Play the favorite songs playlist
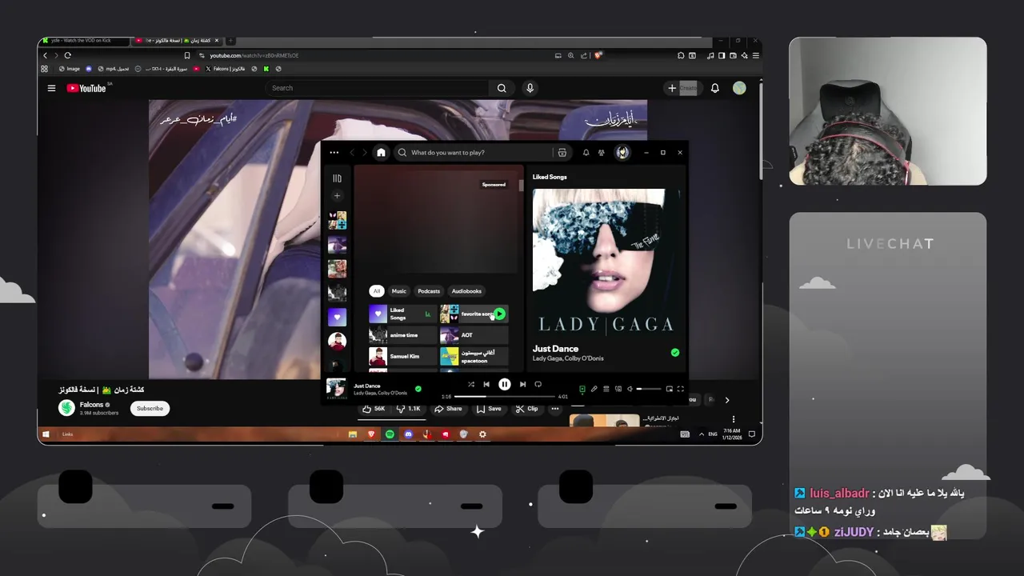 pos(499,314)
